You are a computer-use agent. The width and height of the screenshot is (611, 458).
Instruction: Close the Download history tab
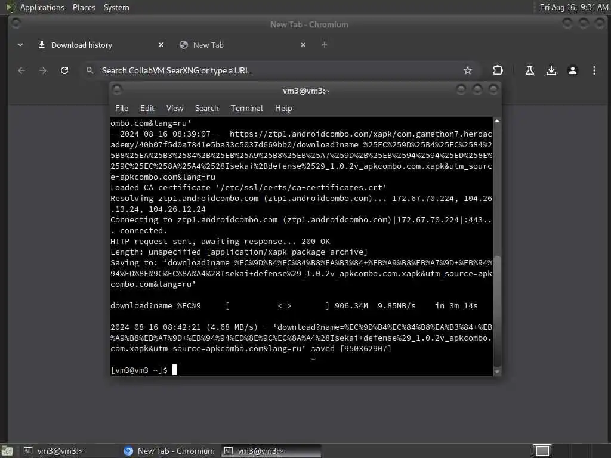[x=161, y=45]
